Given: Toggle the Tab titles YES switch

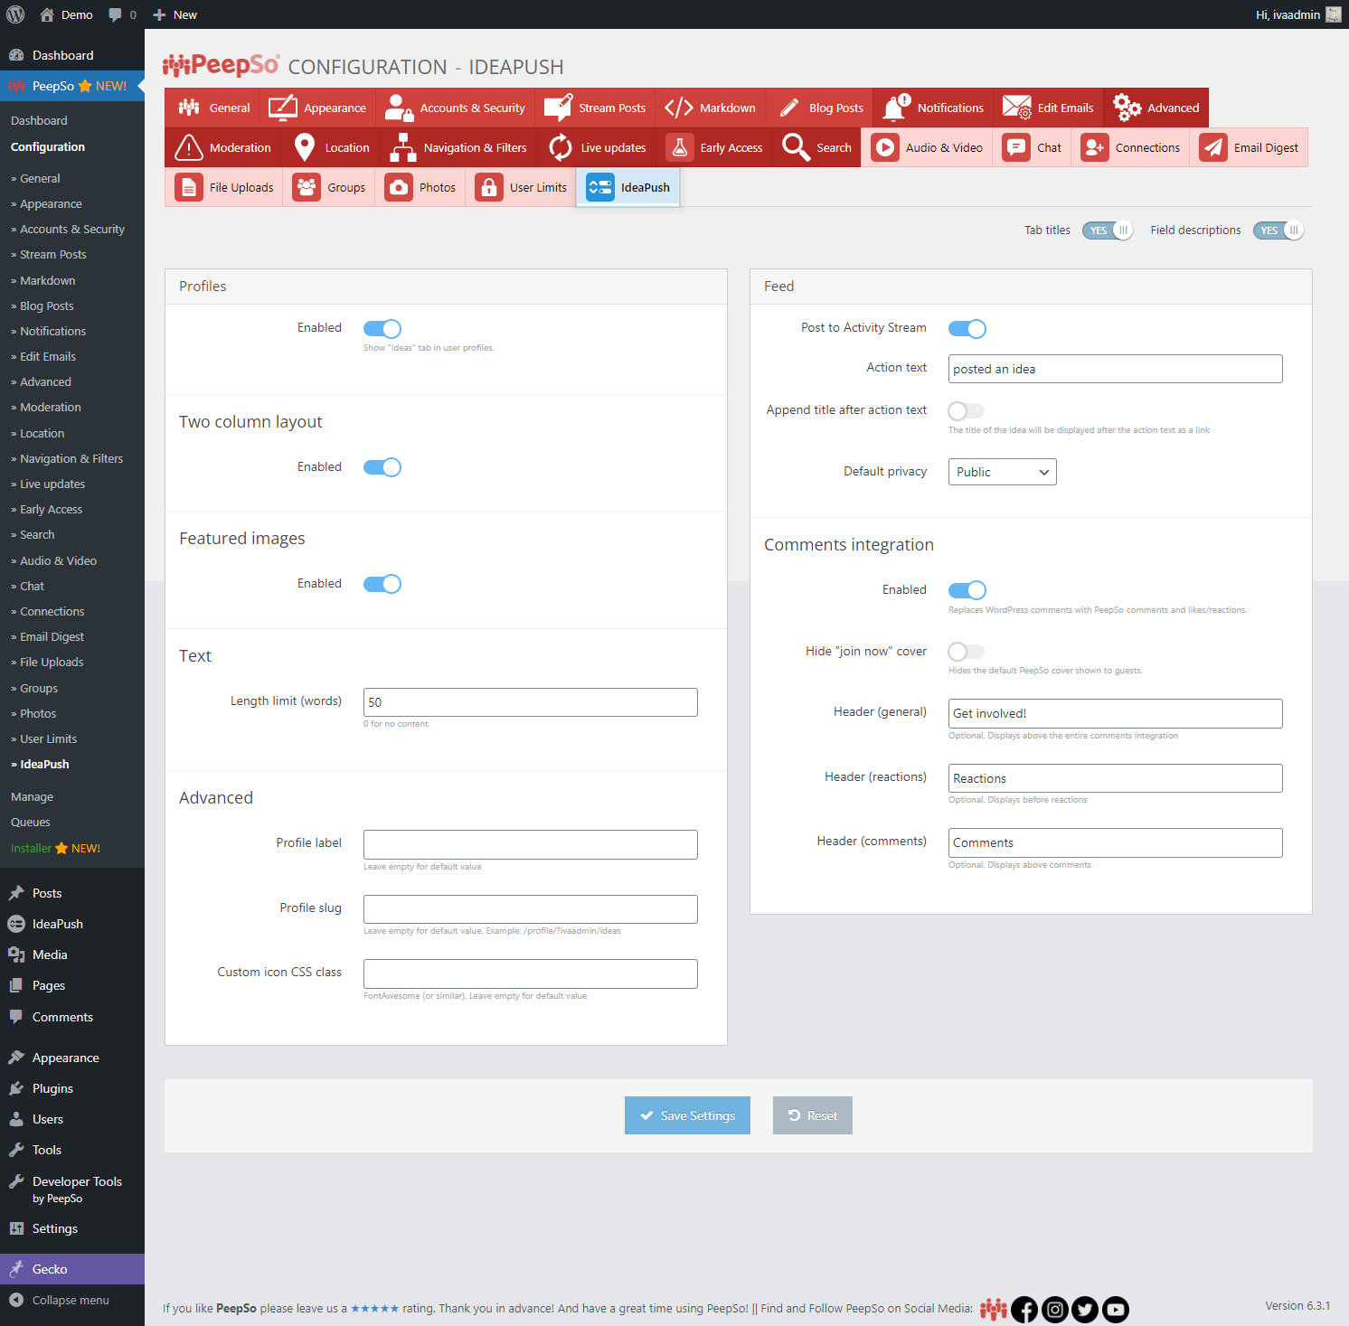Looking at the screenshot, I should (1108, 230).
